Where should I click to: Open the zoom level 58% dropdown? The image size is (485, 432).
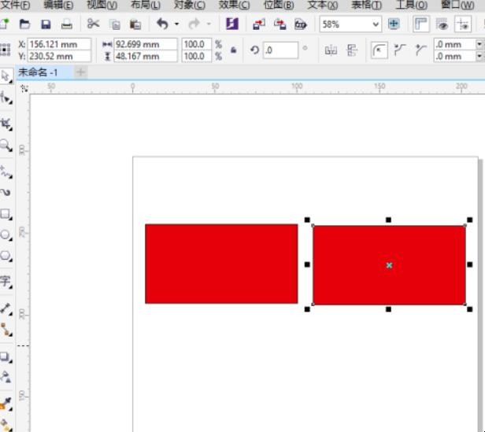point(376,24)
